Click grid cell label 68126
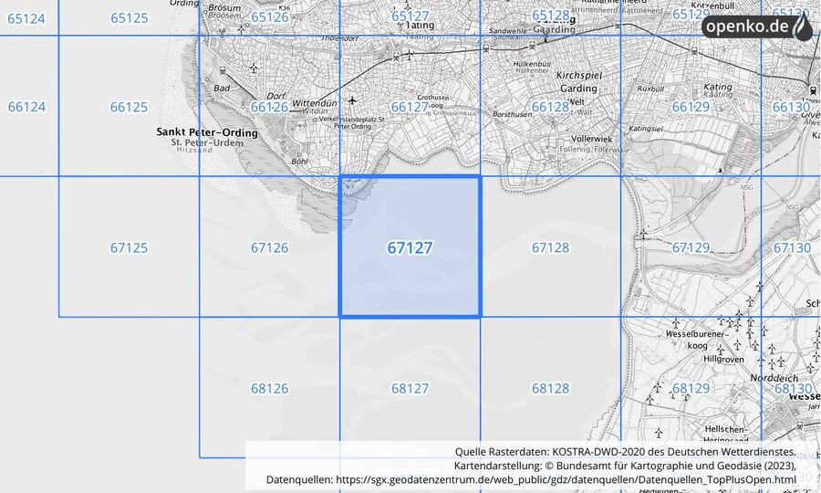This screenshot has height=493, width=821. [269, 389]
